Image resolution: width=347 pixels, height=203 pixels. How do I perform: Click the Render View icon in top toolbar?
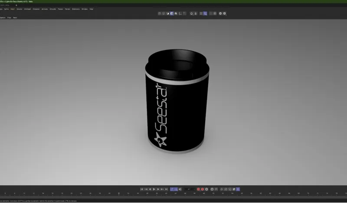pos(220,13)
